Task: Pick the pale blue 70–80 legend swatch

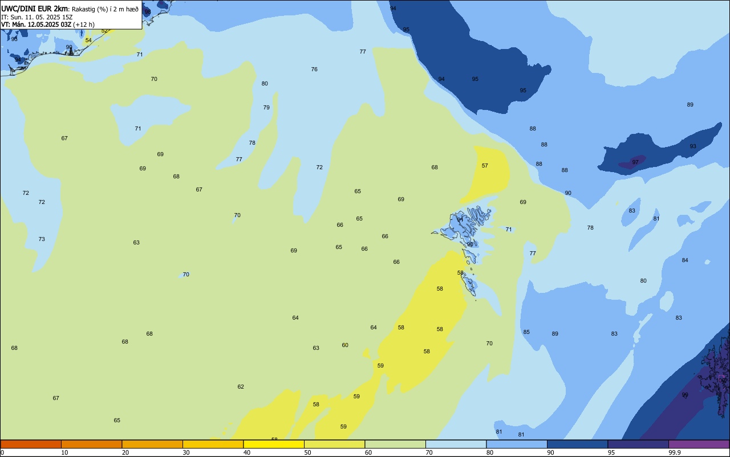Action: click(456, 444)
